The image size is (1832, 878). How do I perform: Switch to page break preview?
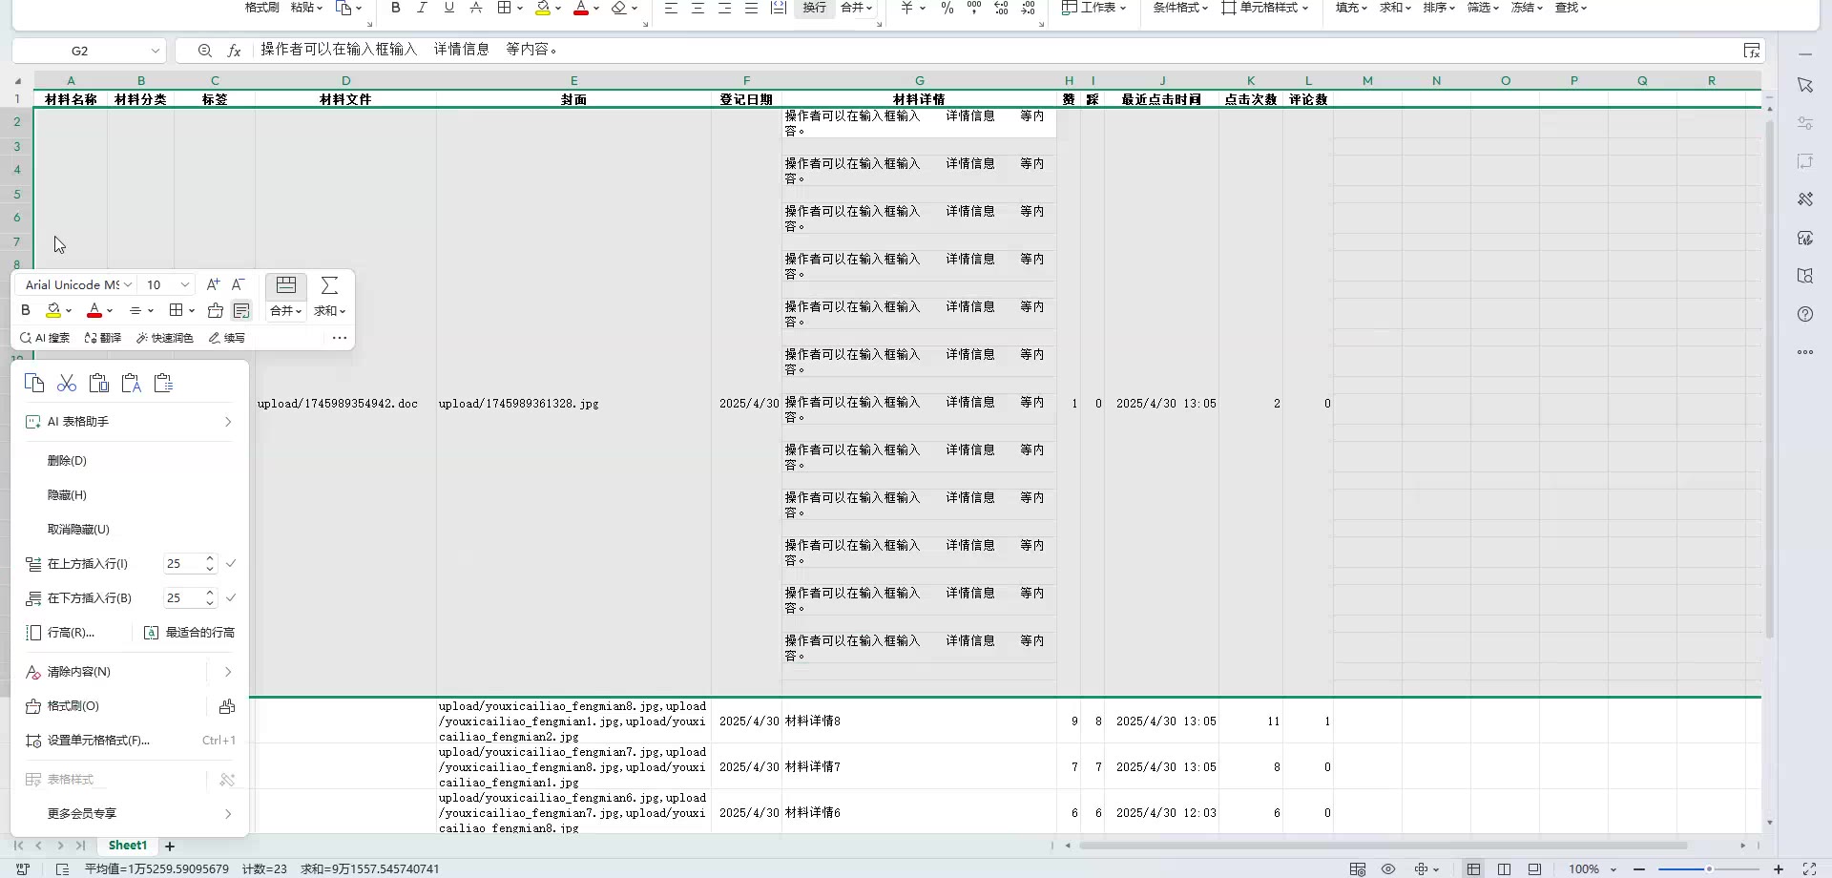(x=1535, y=869)
